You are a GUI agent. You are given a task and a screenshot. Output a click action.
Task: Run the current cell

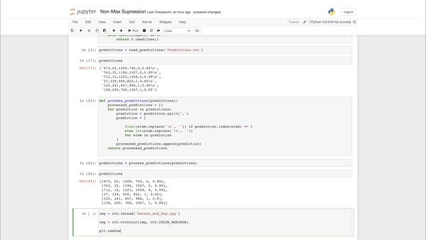click(x=133, y=31)
